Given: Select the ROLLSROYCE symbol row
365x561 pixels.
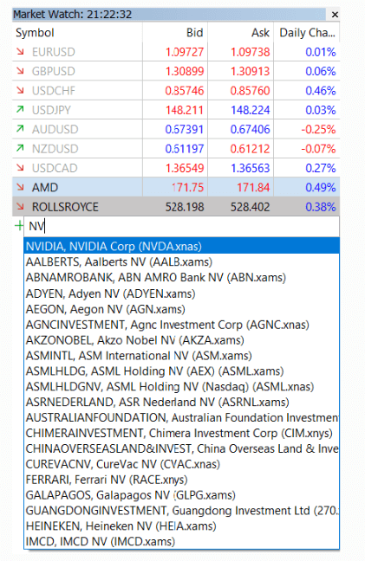Looking at the screenshot, I should [176, 206].
